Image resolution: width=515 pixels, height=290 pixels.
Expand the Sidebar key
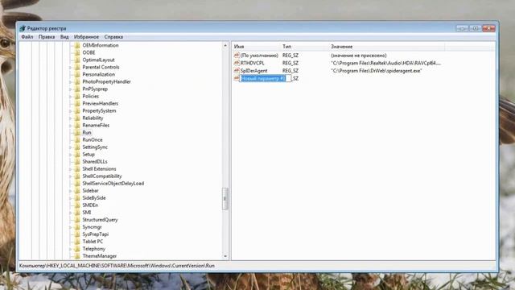click(70, 191)
